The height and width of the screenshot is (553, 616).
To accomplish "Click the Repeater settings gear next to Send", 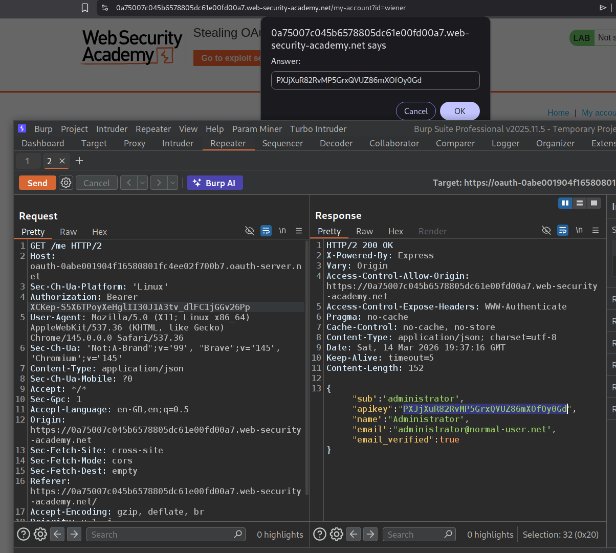I will click(x=66, y=183).
